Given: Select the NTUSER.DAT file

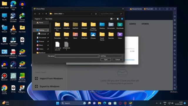Looking at the screenshot, I should pos(66,46).
